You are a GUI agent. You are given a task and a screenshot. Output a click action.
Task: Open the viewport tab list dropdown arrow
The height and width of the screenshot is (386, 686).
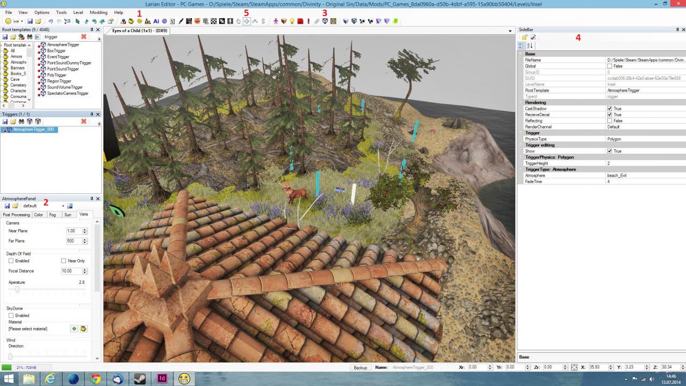point(510,31)
